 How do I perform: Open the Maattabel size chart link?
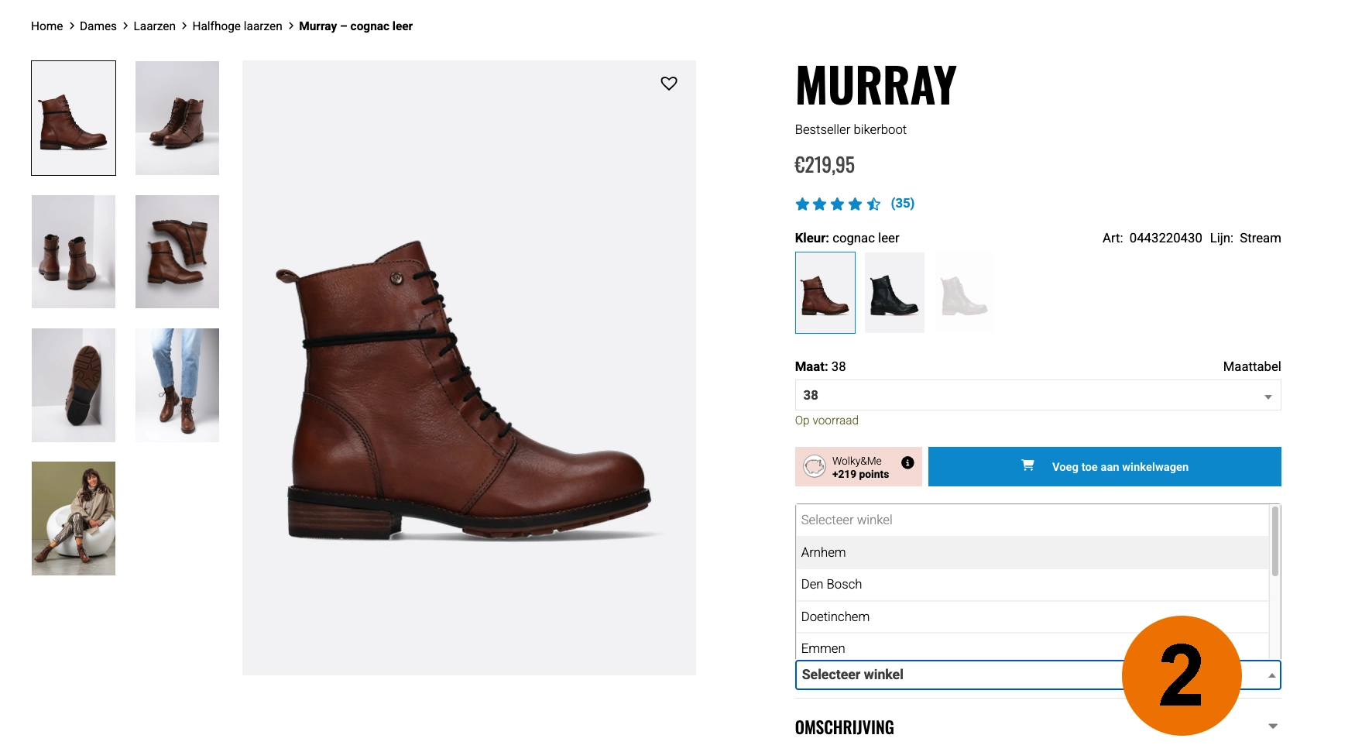(1251, 366)
